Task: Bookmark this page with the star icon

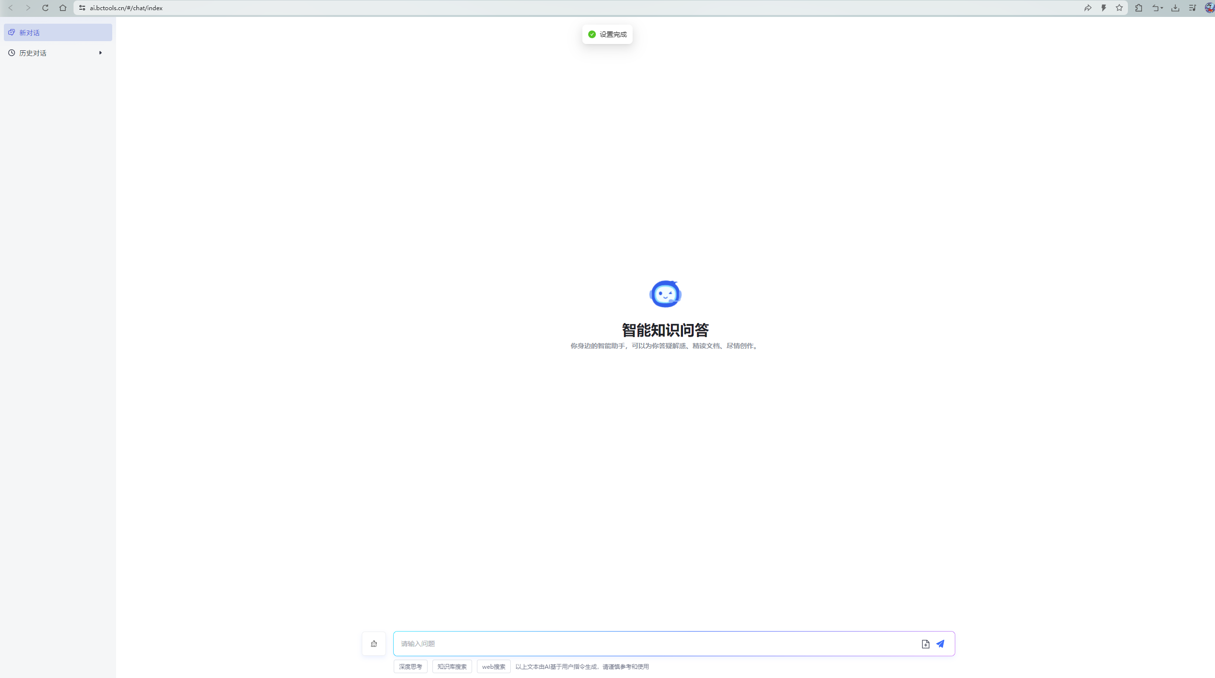Action: (x=1119, y=8)
